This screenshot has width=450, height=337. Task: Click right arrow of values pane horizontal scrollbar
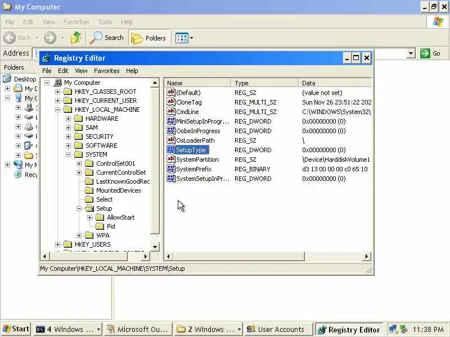[x=367, y=257]
